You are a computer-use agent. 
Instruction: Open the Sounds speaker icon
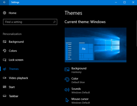pyautogui.click(x=67, y=90)
